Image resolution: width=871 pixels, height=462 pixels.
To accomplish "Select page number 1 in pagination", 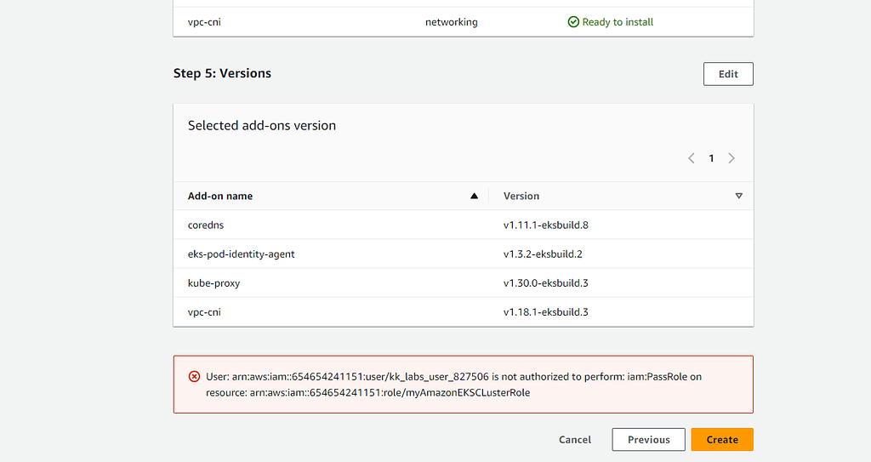I will (711, 158).
